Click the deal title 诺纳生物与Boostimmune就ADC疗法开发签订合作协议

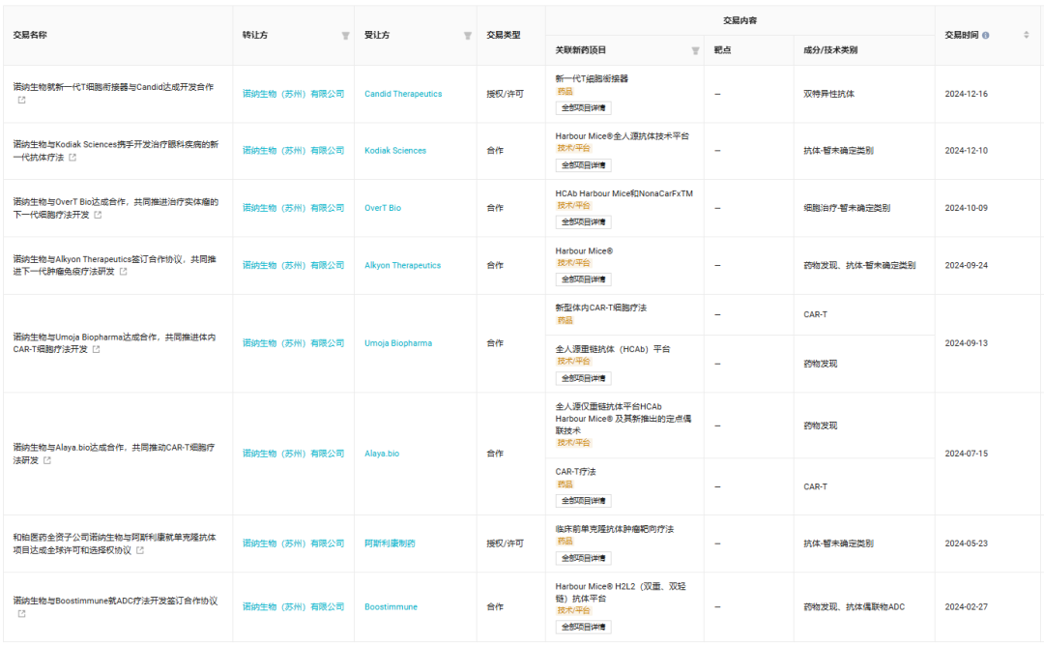pyautogui.click(x=115, y=601)
